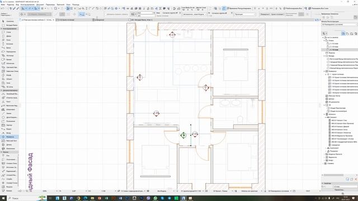Open the Файл menu
This screenshot has height=201, width=358.
(3, 4)
